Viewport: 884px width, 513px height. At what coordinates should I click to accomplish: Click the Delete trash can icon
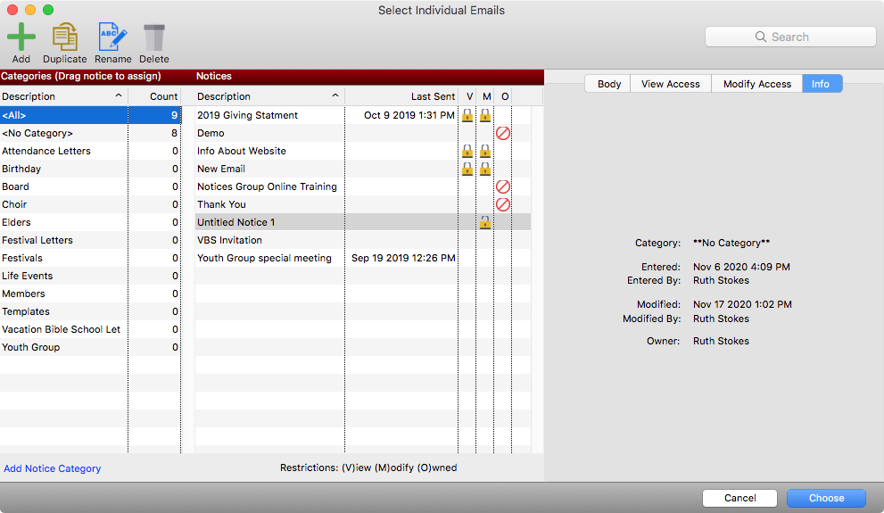coord(153,37)
